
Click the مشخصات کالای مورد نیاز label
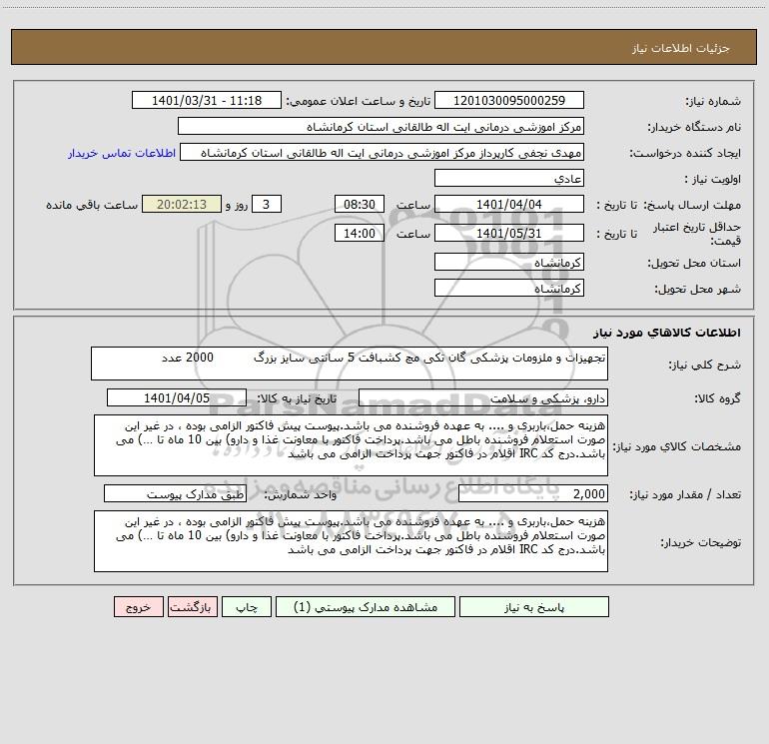677,446
